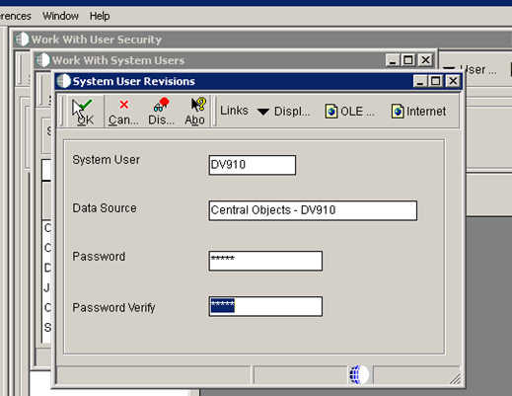Click the System User Revisions title bar icon
512x396 pixels.
[x=63, y=81]
